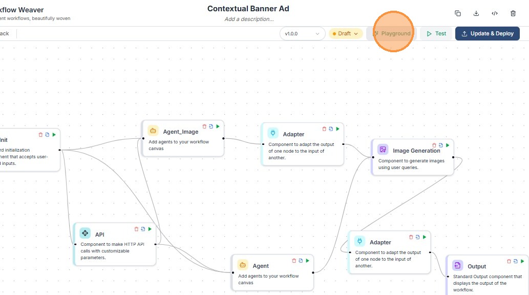Click the purple Image Generation node icon
Screen dimensions: 529x295
383,150
